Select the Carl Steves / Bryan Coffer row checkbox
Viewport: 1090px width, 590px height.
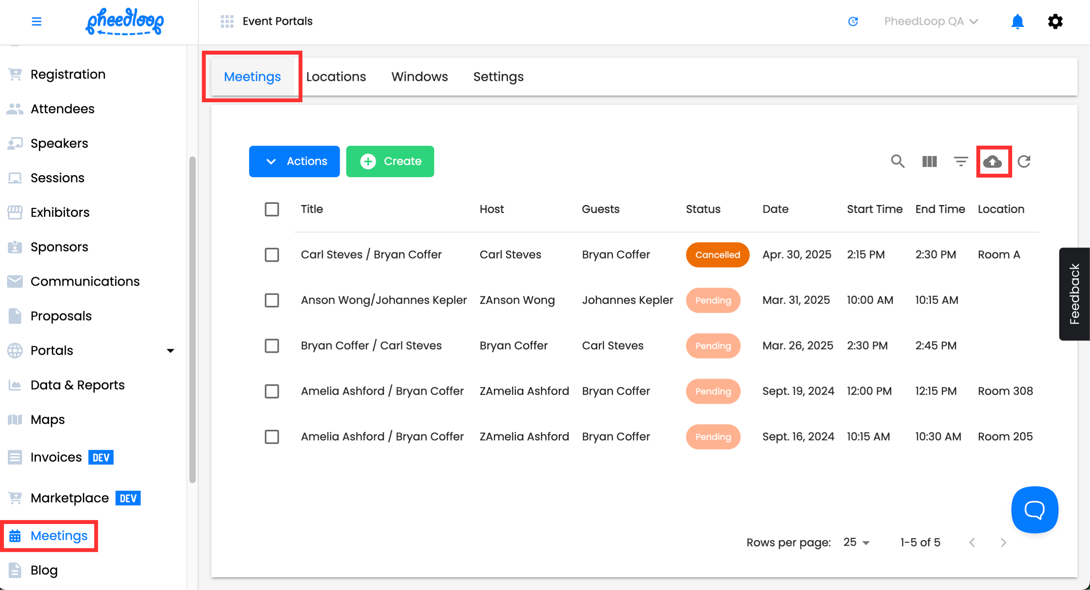pyautogui.click(x=272, y=255)
